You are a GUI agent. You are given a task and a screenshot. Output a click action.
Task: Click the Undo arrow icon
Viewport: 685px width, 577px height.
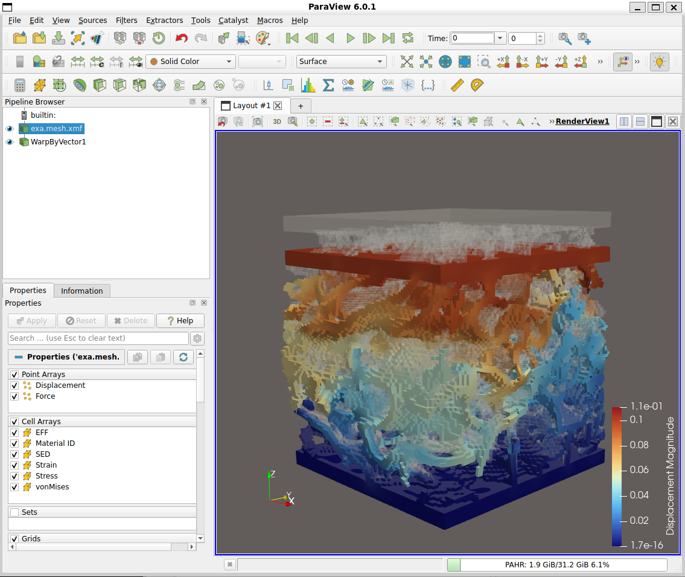click(x=181, y=38)
